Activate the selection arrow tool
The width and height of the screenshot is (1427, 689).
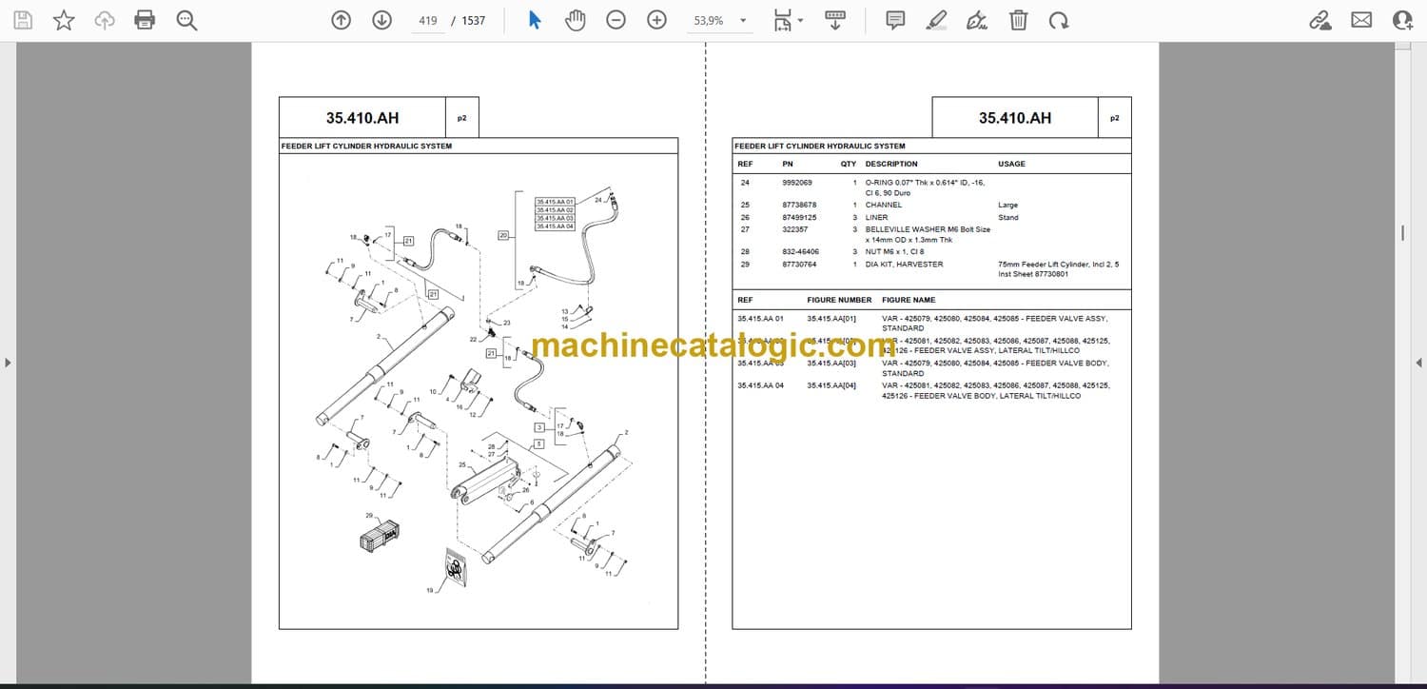[535, 20]
